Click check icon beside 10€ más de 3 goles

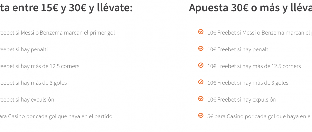coord(201,82)
